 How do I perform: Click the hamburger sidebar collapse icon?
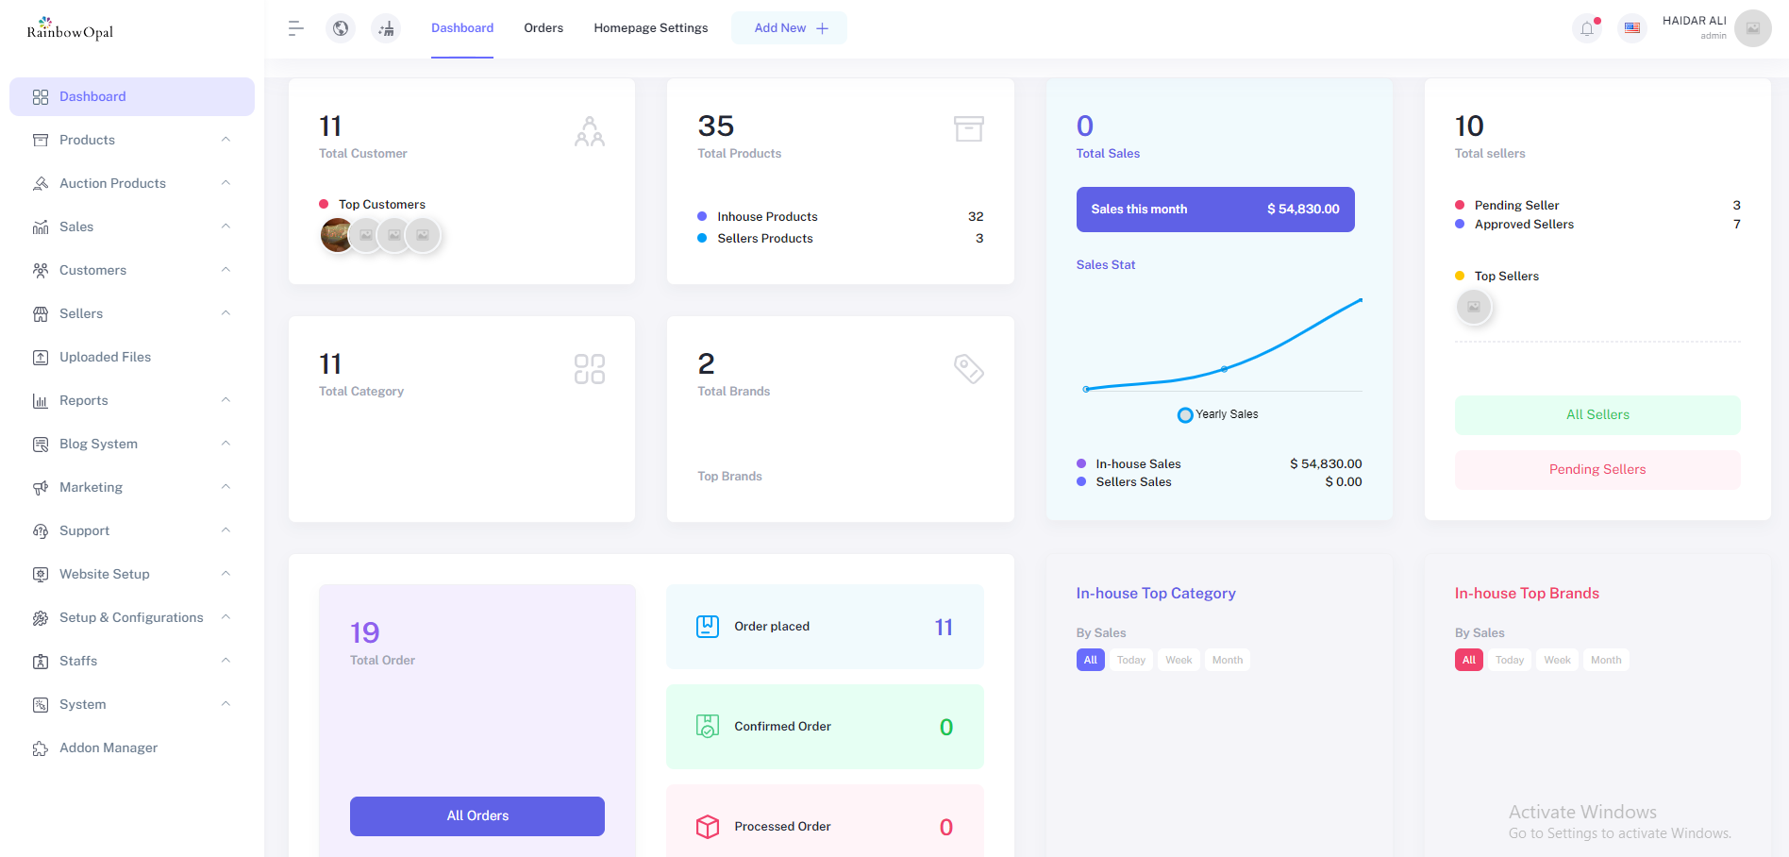click(x=295, y=28)
